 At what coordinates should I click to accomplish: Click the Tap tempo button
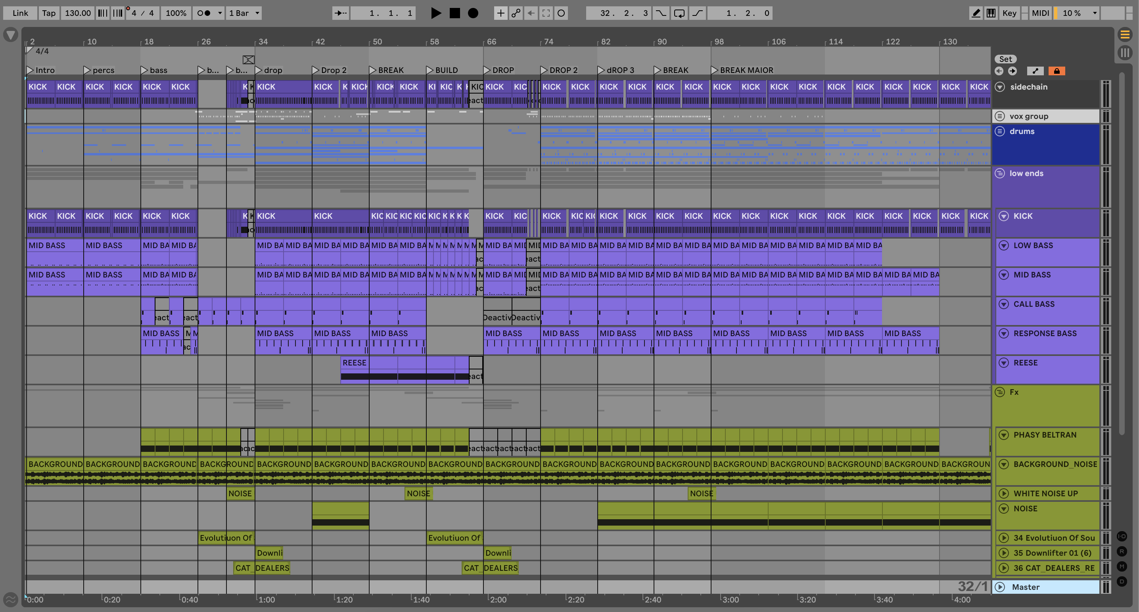tap(49, 13)
